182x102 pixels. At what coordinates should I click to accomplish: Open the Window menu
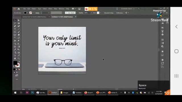(61, 9)
